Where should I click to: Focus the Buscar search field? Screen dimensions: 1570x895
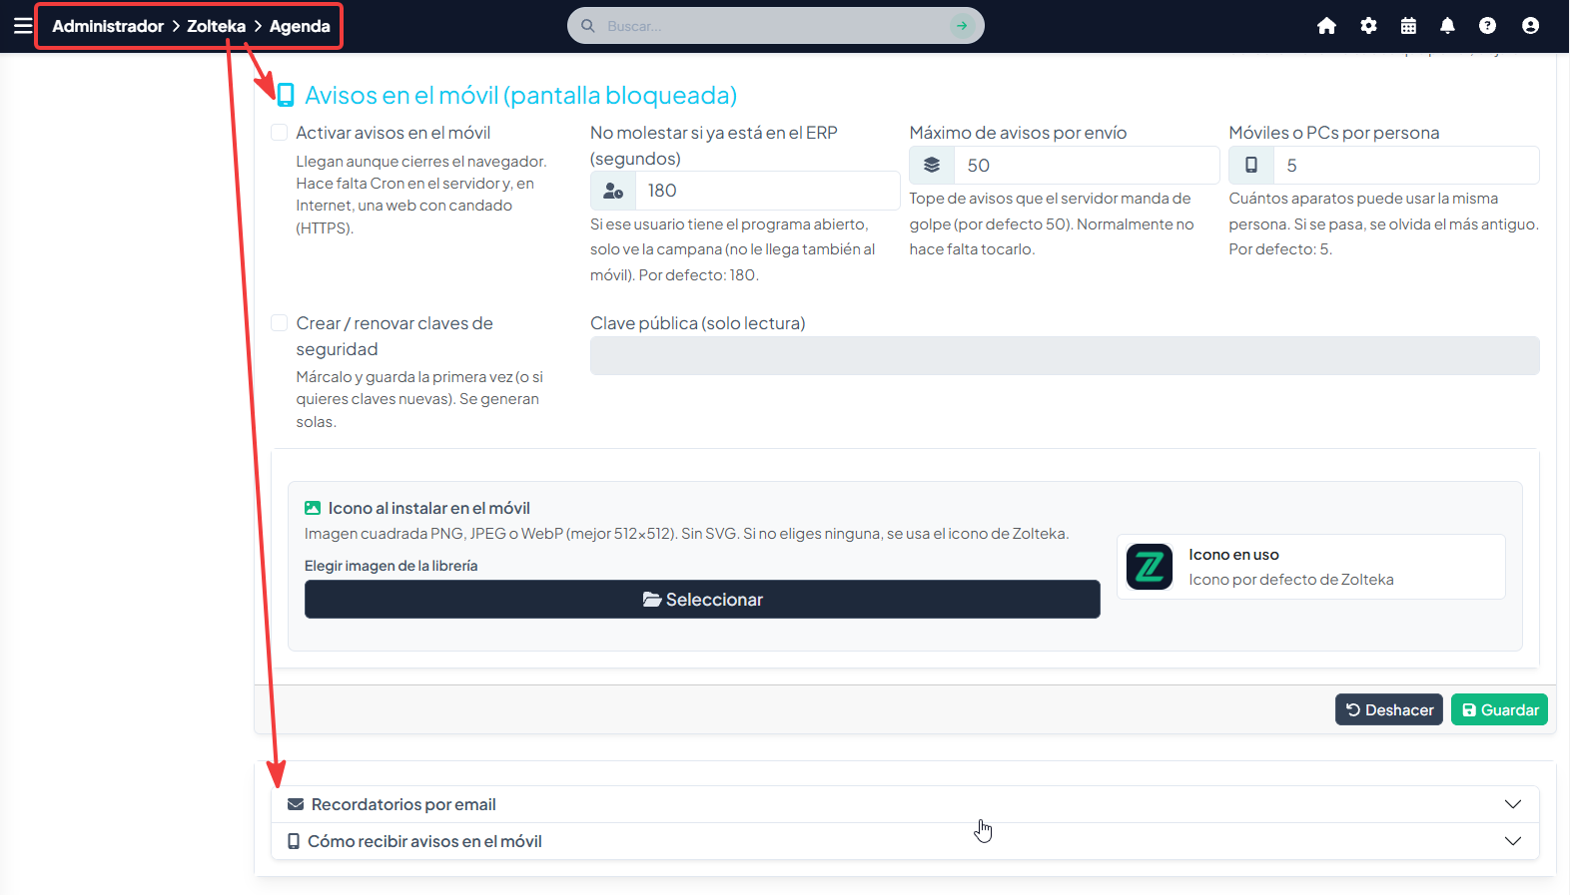point(774,26)
